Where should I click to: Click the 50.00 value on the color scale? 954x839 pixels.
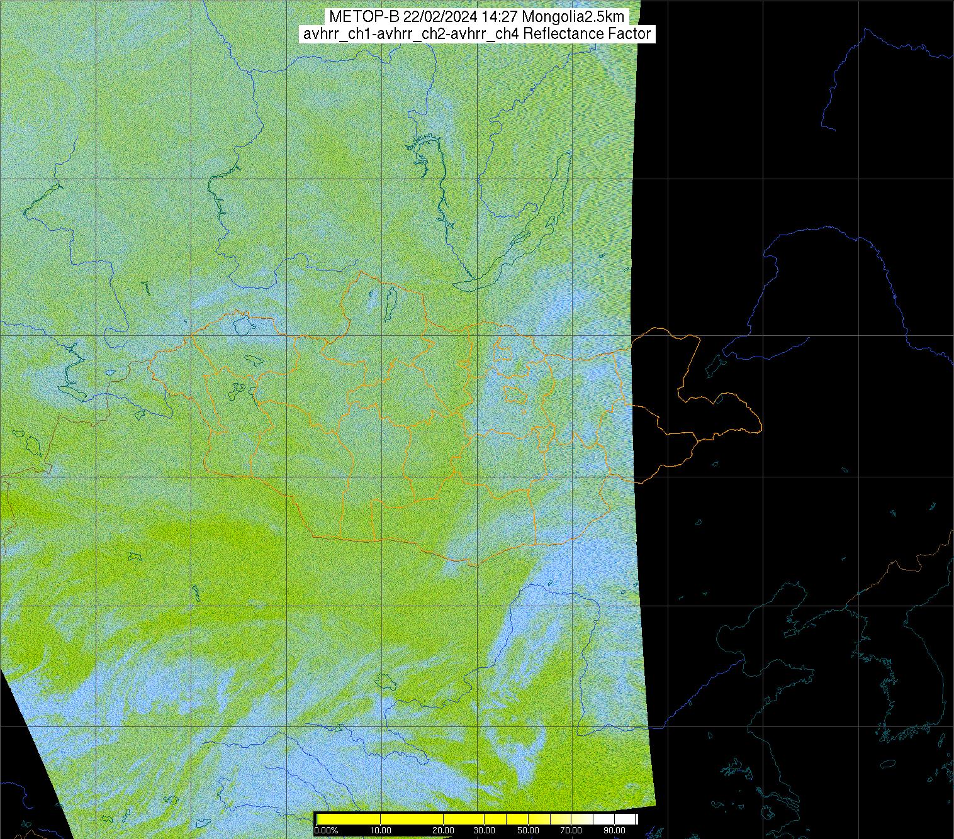(x=527, y=831)
